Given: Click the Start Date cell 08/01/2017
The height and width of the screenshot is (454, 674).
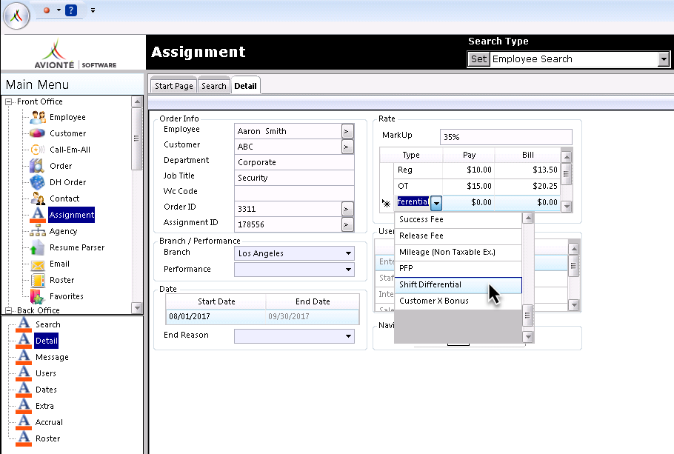Looking at the screenshot, I should (216, 317).
